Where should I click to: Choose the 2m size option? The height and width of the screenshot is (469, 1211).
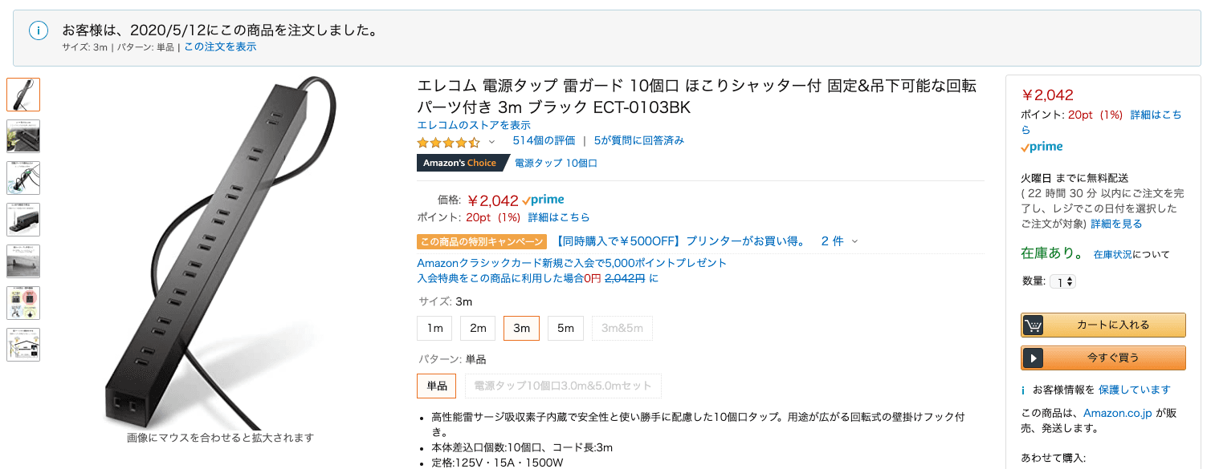click(478, 328)
